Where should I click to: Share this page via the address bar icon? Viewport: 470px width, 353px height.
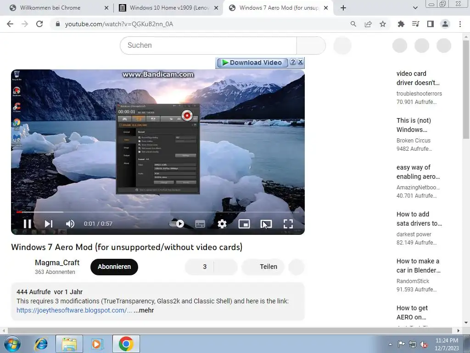368,24
